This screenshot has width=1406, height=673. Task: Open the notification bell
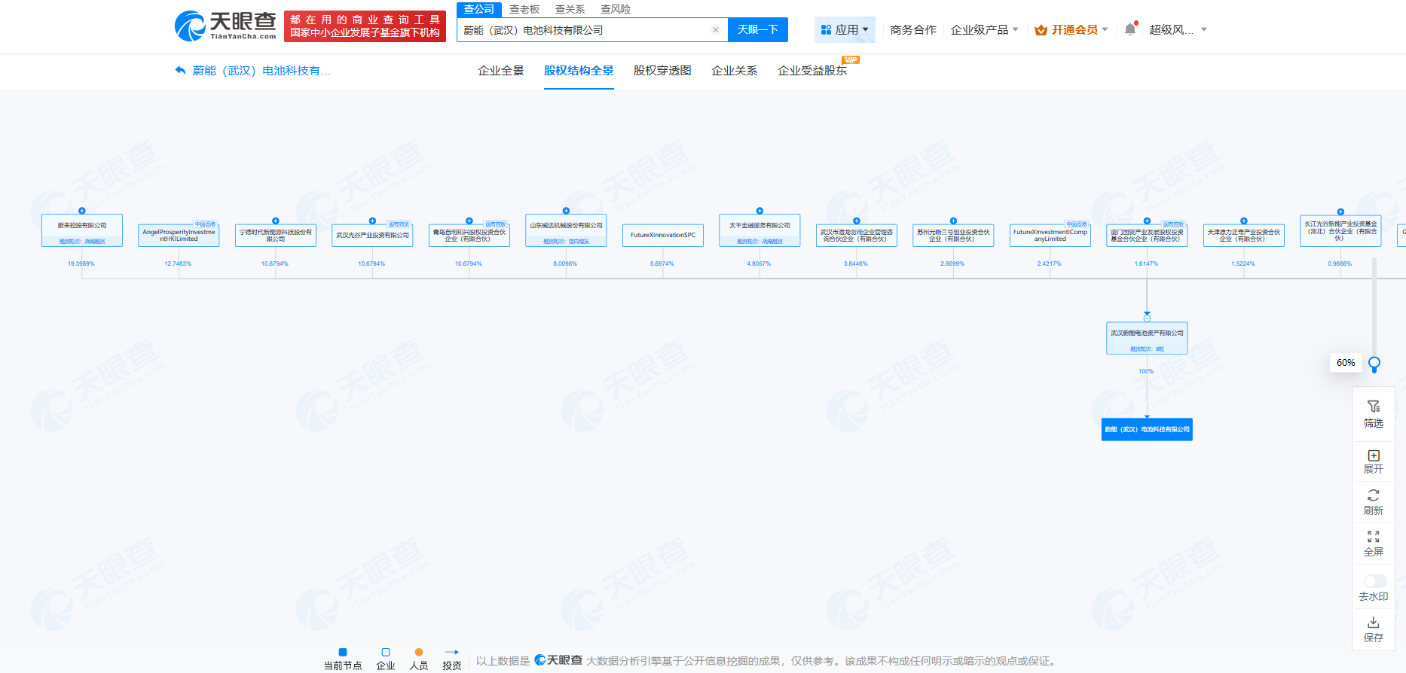point(1130,29)
